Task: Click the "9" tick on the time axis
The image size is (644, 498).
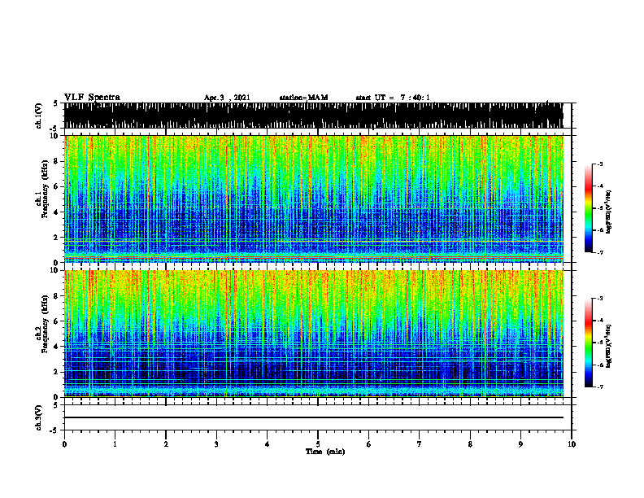Action: pyautogui.click(x=520, y=444)
